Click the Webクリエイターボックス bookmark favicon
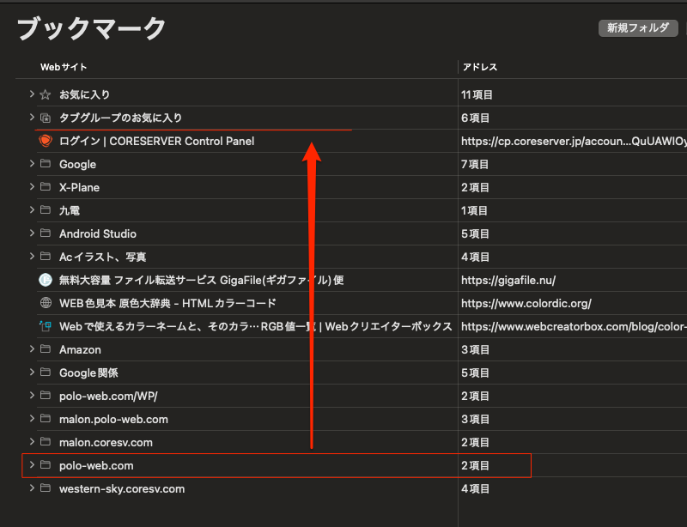 click(46, 326)
